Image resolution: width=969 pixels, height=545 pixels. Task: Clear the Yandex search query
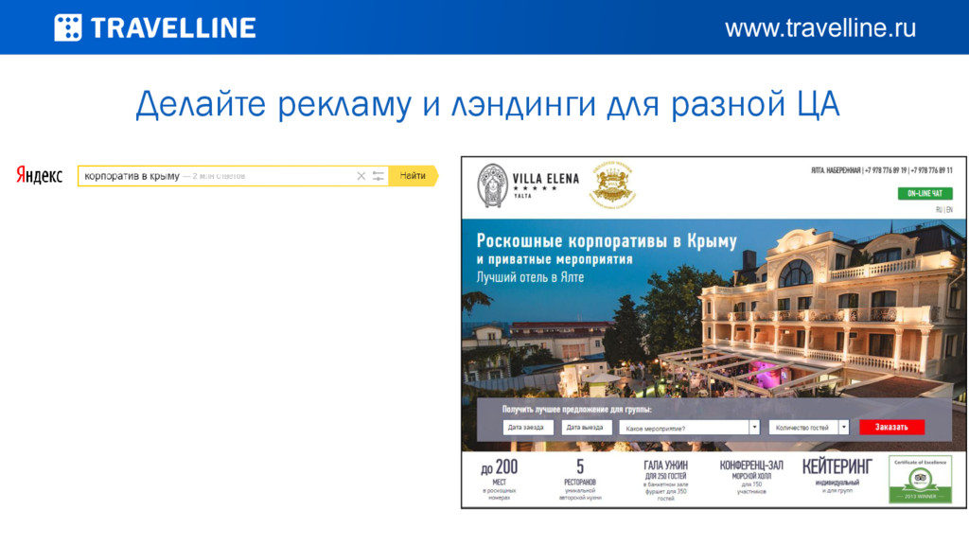[x=361, y=176]
